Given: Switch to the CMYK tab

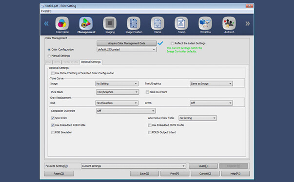Looking at the screenshot, I should click(57, 62).
